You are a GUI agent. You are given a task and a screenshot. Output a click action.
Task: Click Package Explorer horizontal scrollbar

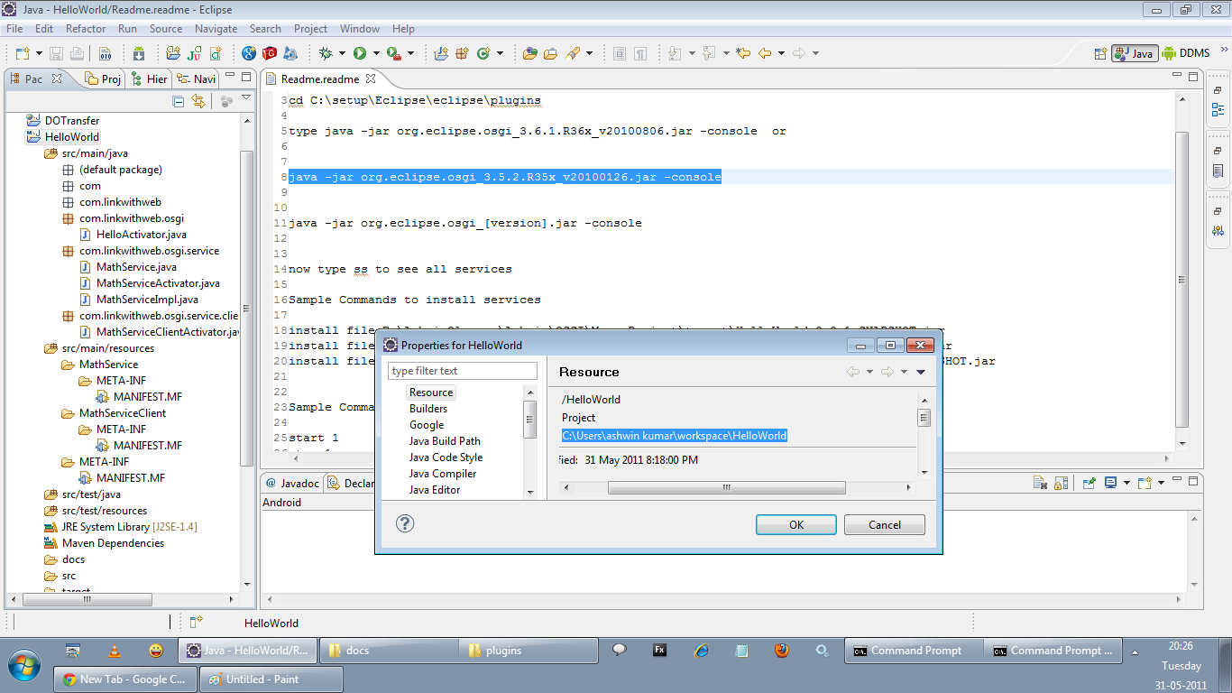coord(87,599)
